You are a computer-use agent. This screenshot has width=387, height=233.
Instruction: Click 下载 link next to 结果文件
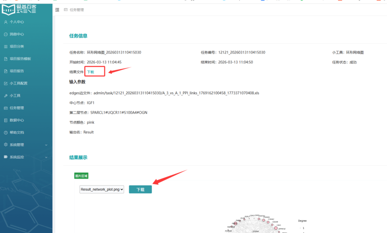[x=90, y=72]
